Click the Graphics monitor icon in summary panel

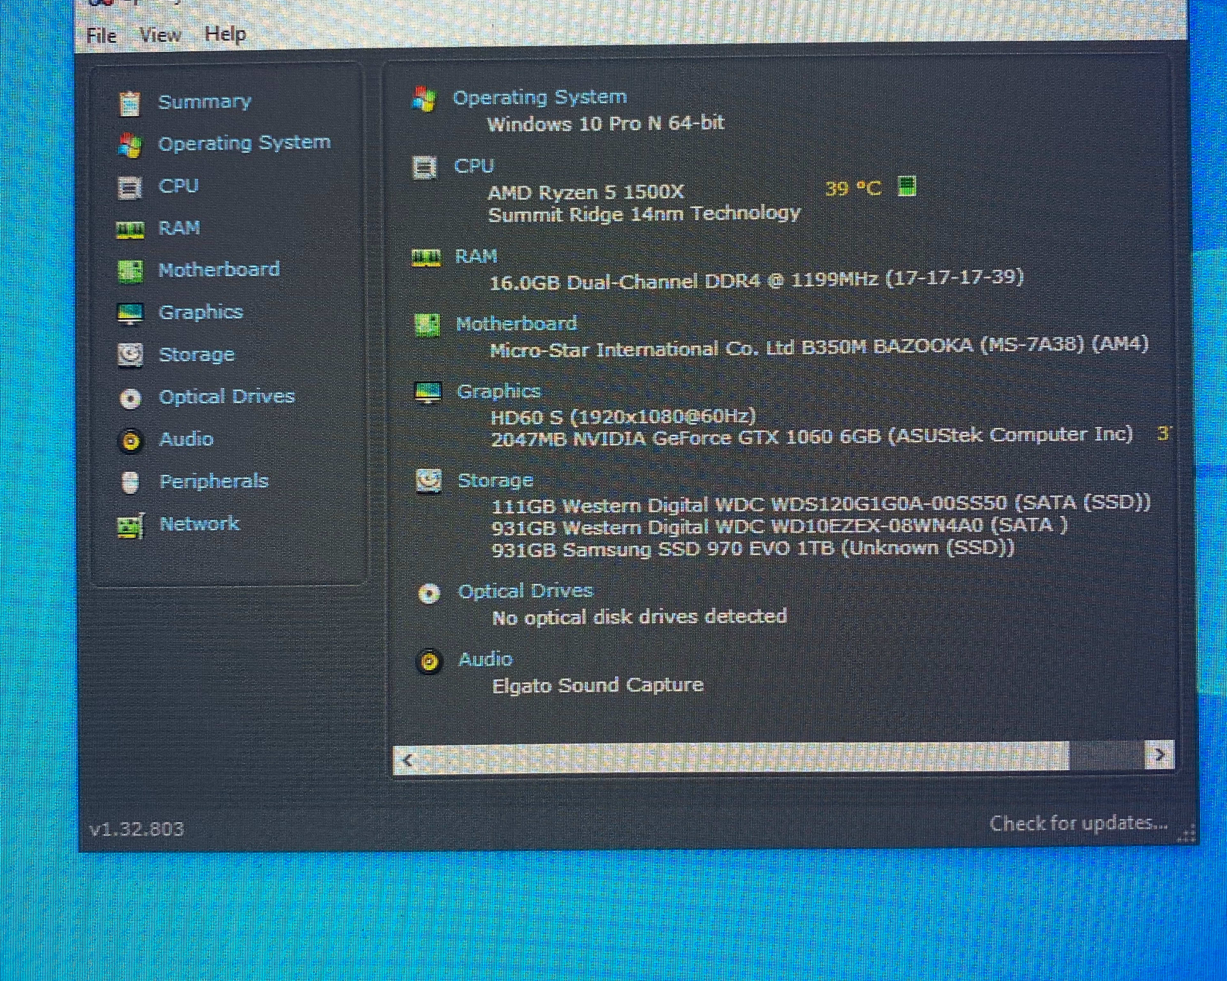pos(428,393)
